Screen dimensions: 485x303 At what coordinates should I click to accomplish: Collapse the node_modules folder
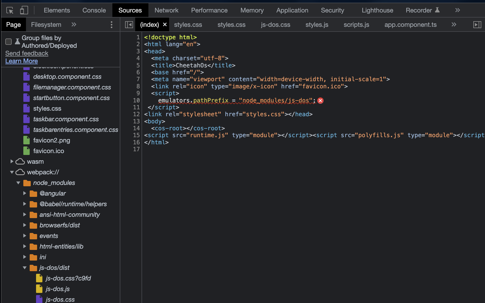point(18,183)
